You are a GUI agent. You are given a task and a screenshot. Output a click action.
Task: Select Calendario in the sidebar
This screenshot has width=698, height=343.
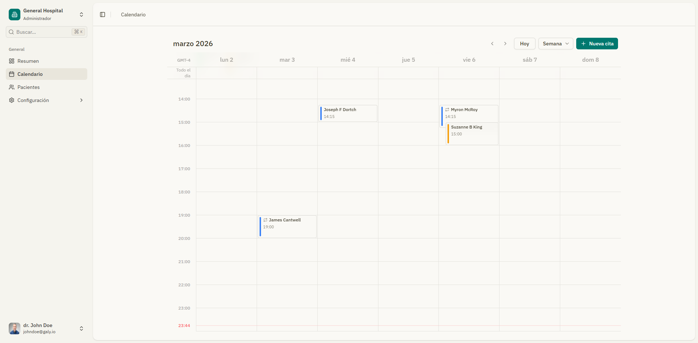31,74
